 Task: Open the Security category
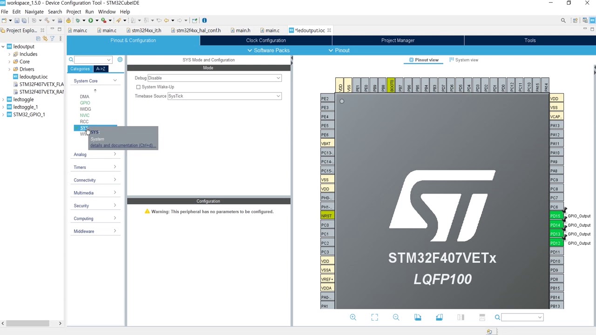pos(95,206)
